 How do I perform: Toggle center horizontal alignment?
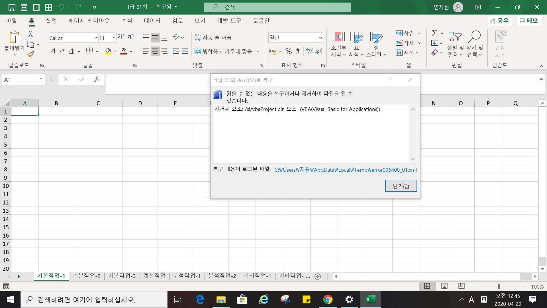pyautogui.click(x=155, y=51)
